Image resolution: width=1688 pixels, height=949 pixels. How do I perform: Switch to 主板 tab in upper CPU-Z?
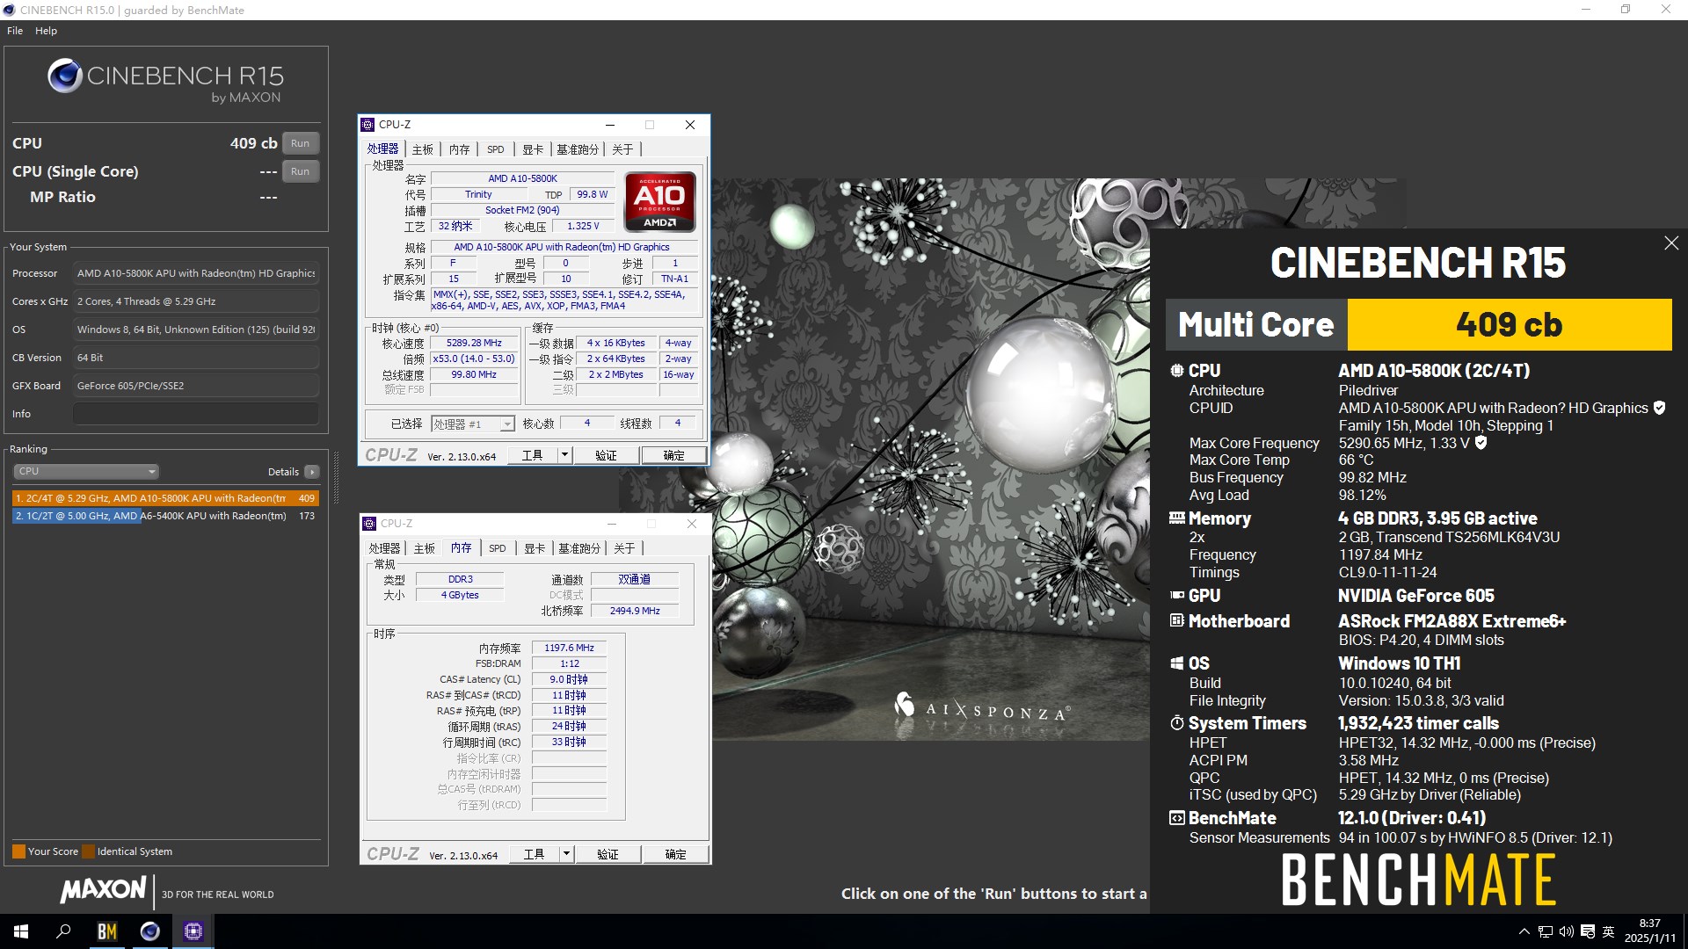tap(423, 149)
